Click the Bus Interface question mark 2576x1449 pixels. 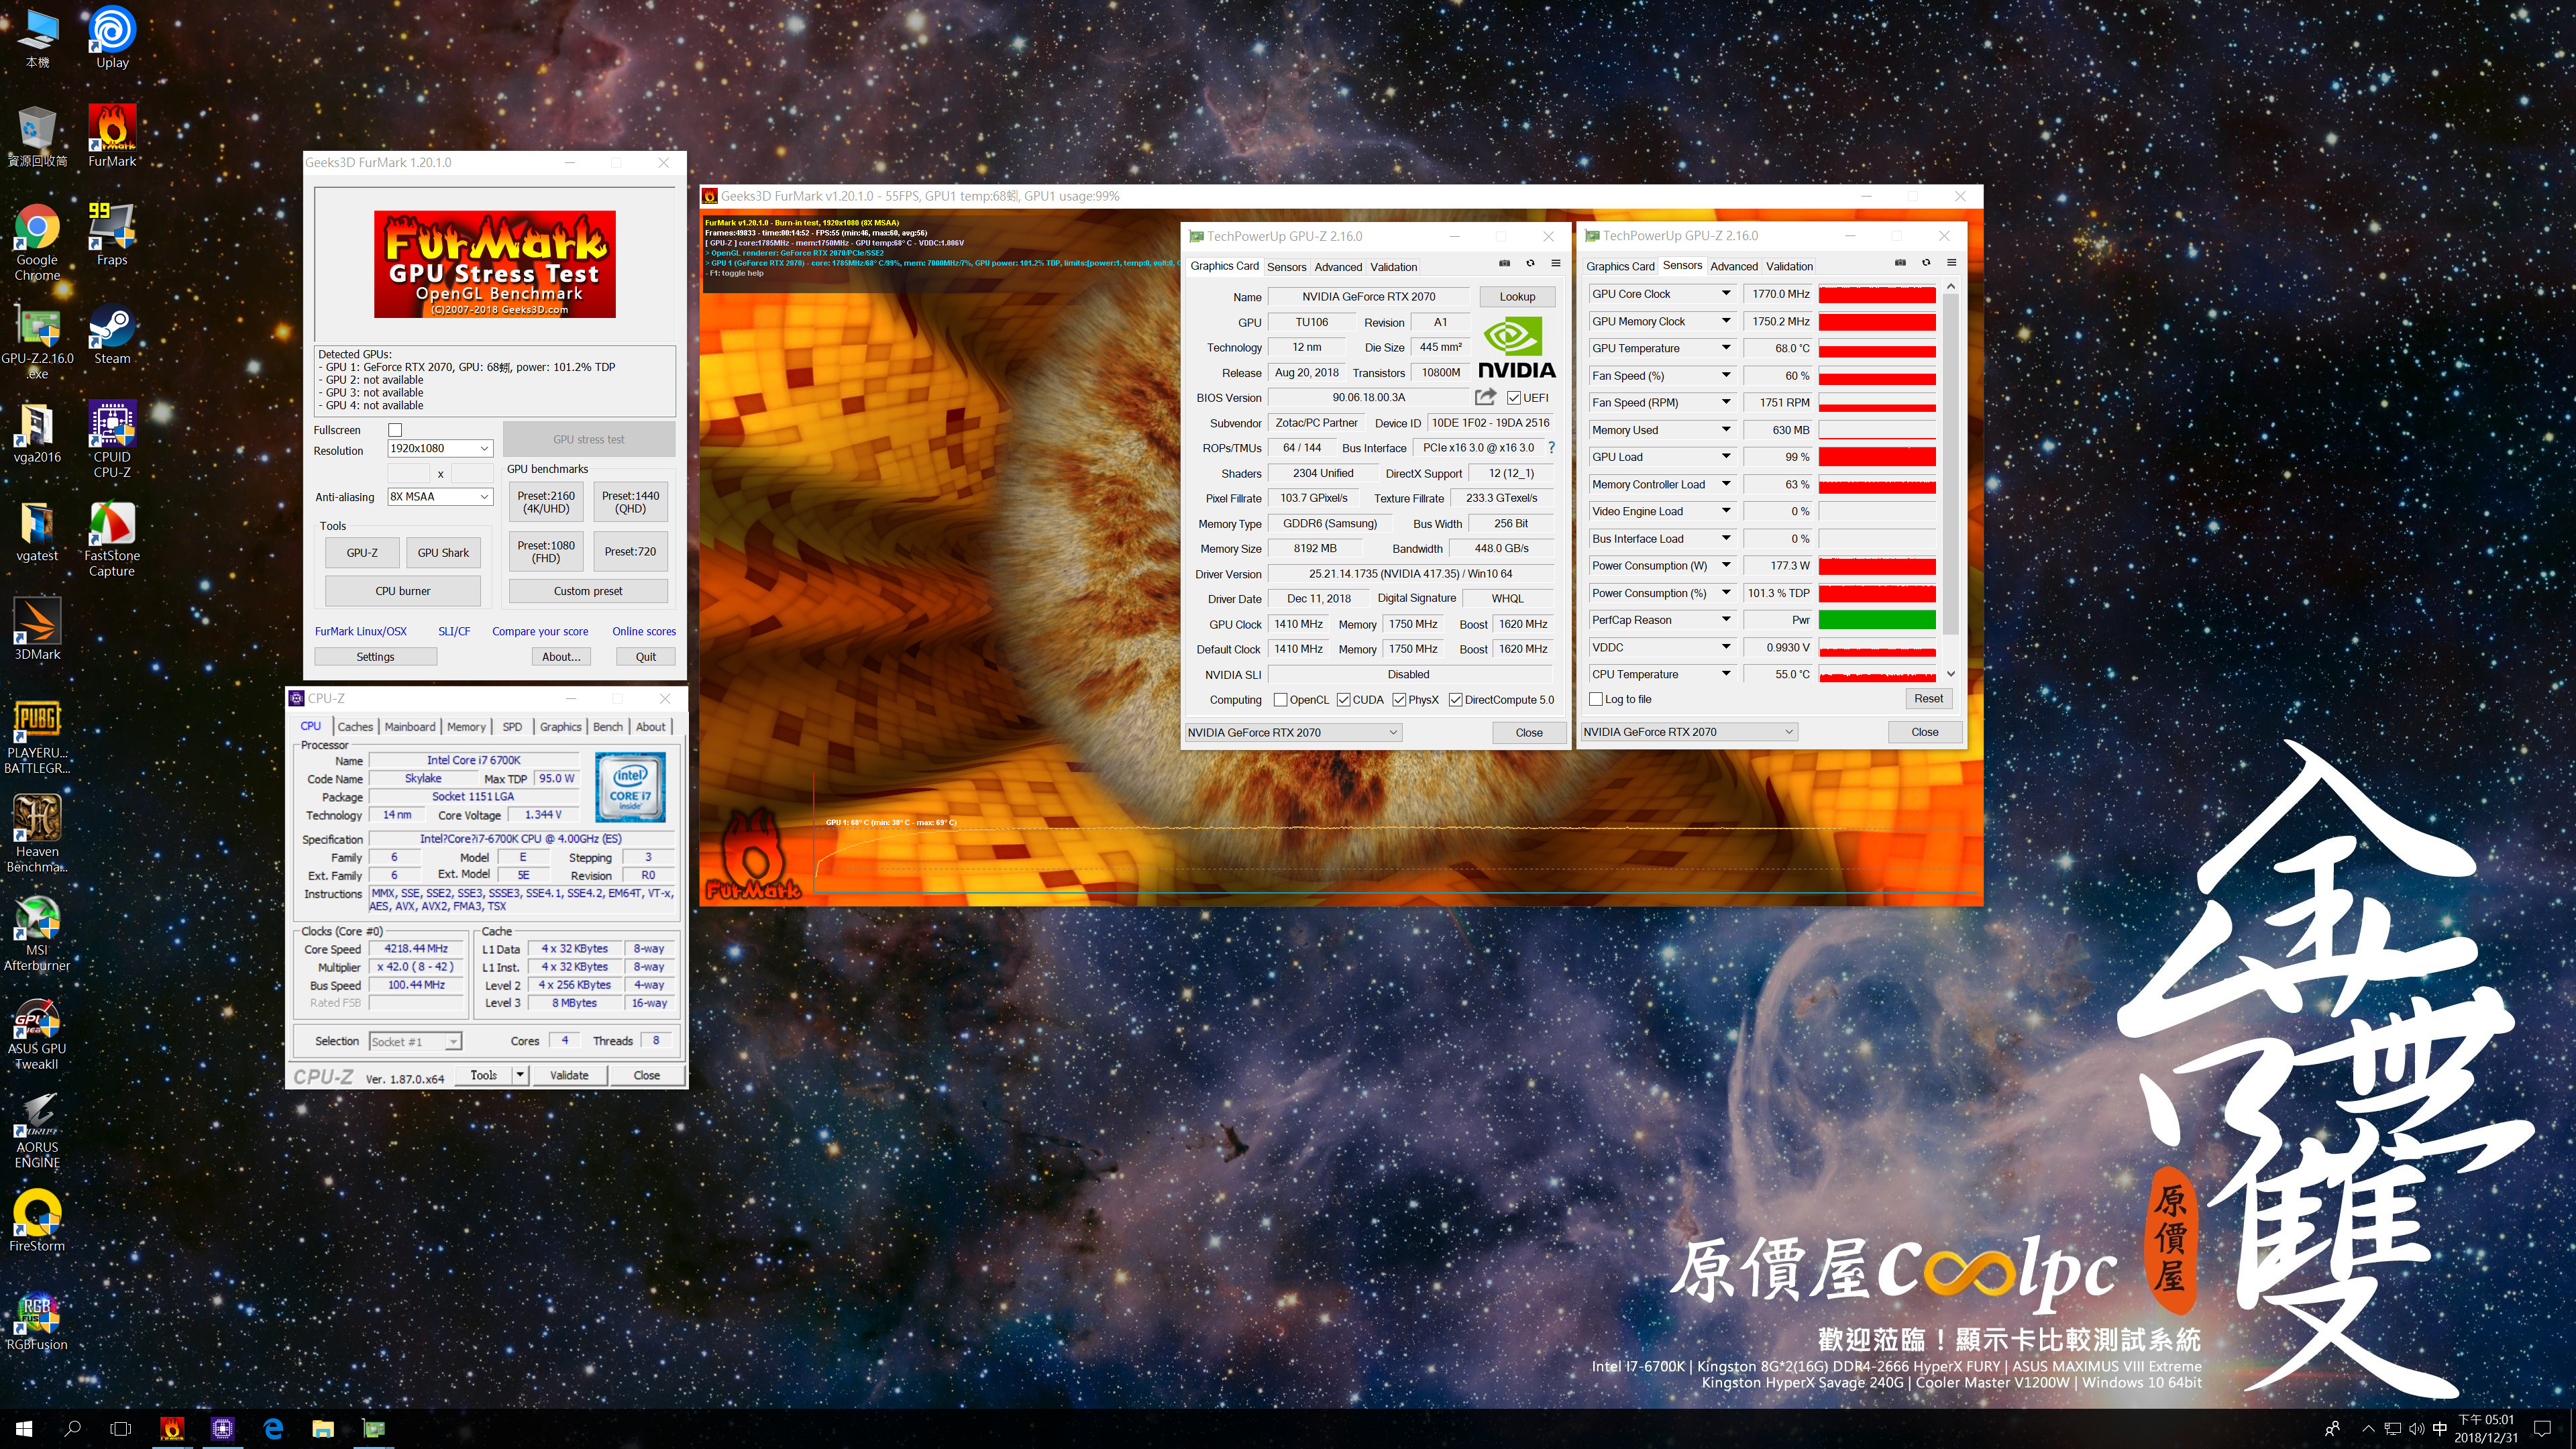coord(1551,448)
